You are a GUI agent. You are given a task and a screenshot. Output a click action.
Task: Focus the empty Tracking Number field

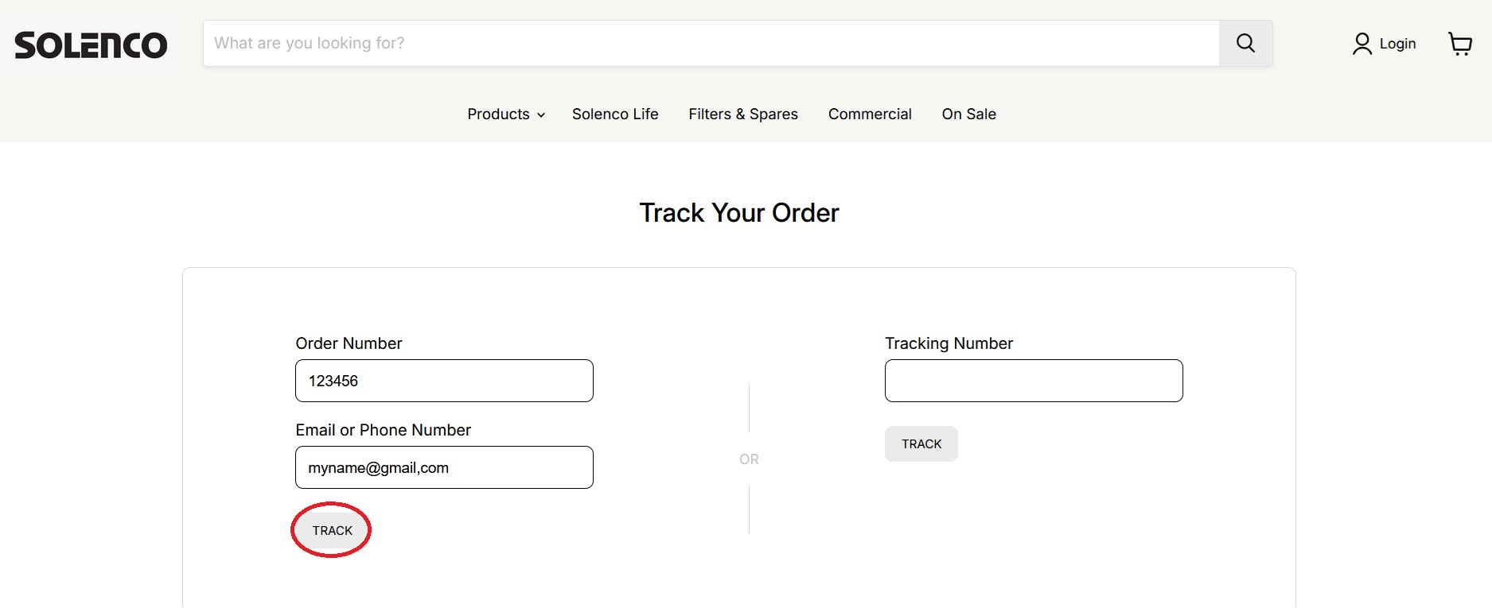(x=1034, y=381)
